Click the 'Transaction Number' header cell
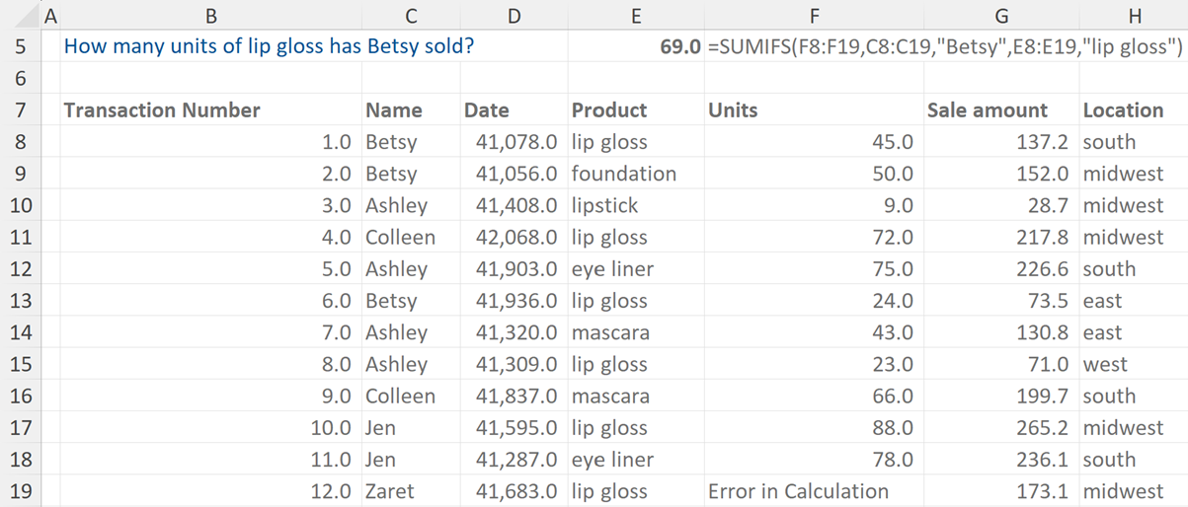1188x507 pixels. tap(162, 110)
